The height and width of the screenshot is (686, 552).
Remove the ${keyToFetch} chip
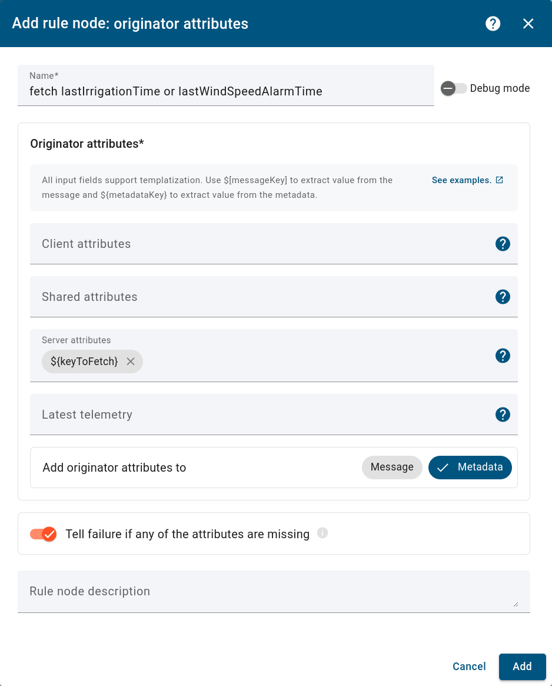[130, 362]
